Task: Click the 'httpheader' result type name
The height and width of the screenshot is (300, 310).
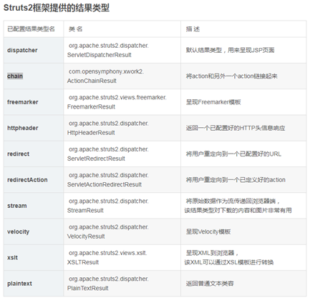Action: (x=22, y=128)
